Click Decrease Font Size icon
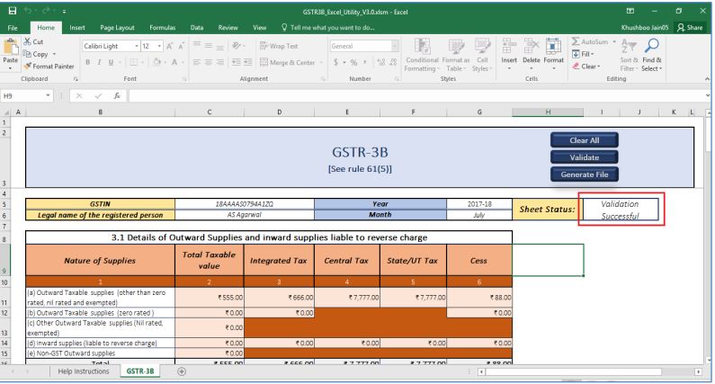Viewport: 715px width, 384px height. [x=182, y=46]
